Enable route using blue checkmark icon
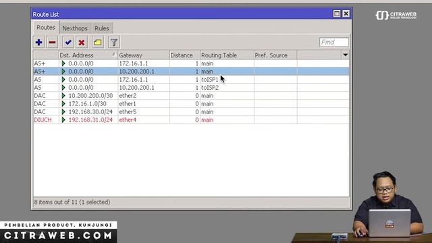 (68, 43)
